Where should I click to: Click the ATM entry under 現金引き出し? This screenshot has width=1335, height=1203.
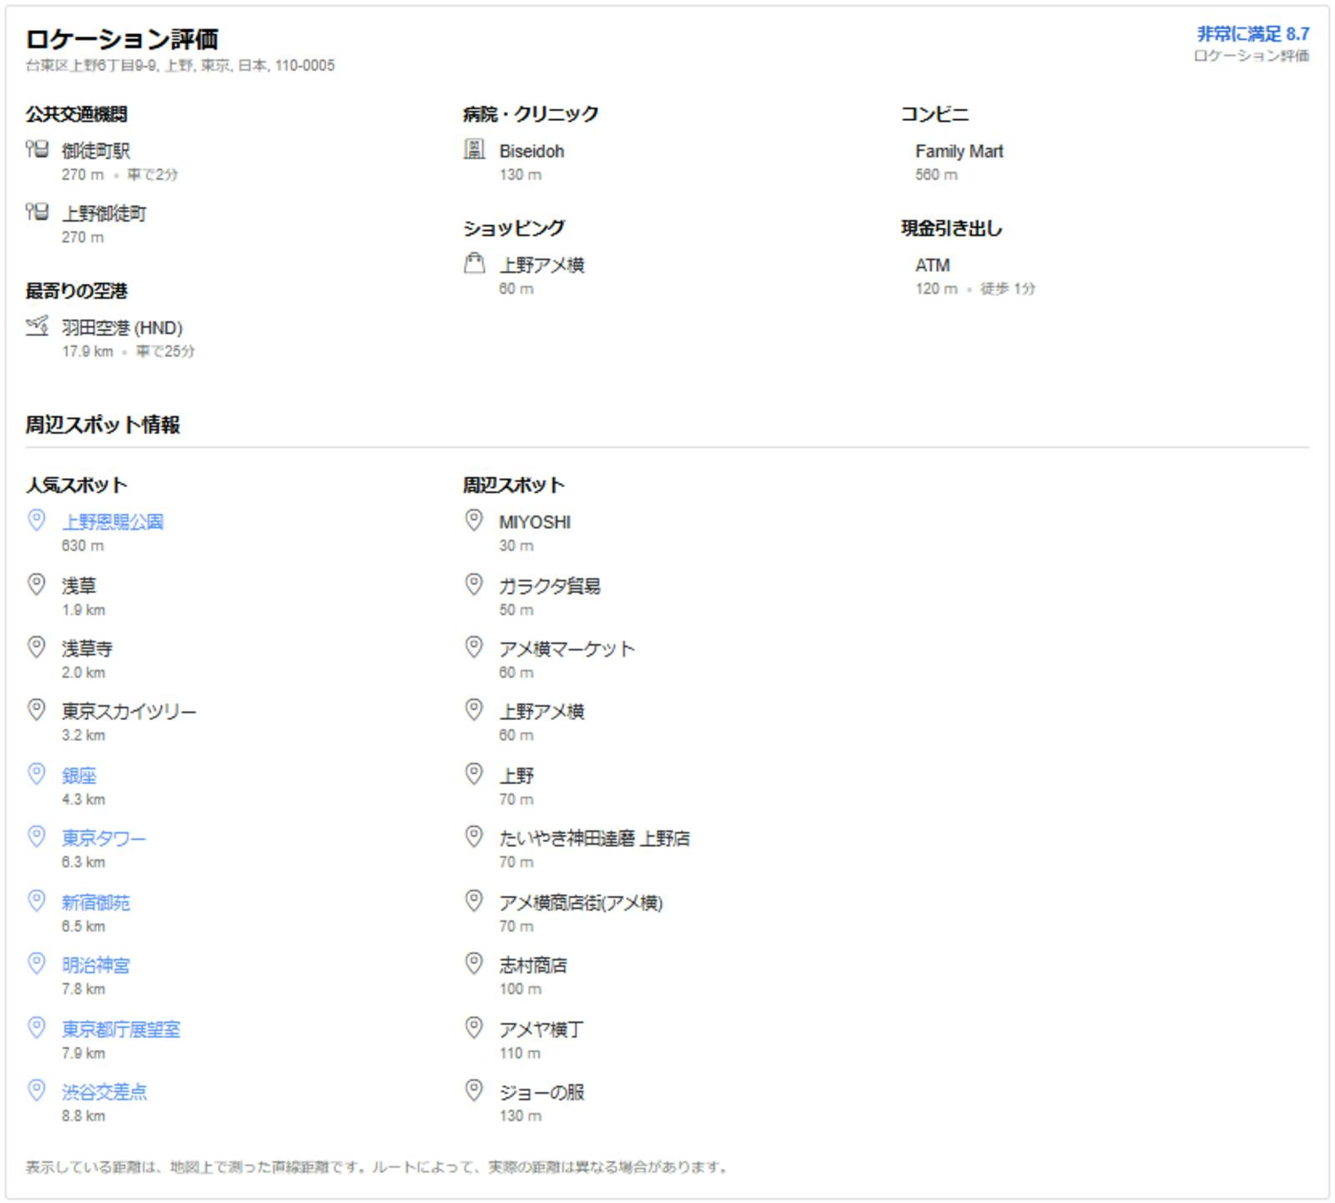pos(933,265)
